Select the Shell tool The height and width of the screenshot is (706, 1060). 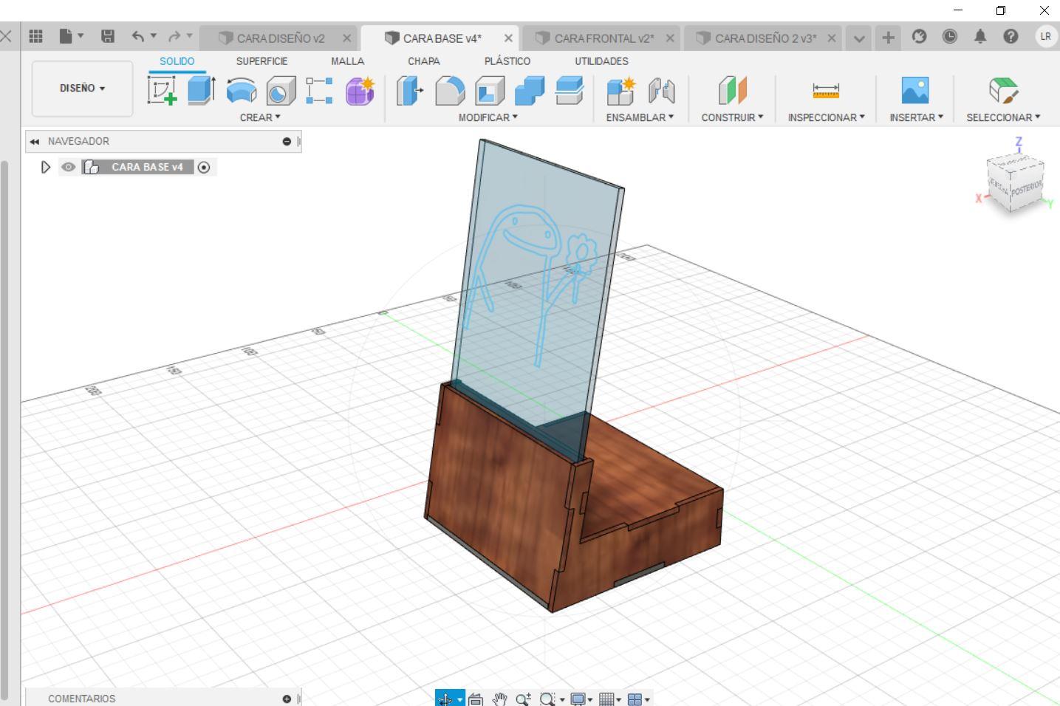[x=490, y=91]
